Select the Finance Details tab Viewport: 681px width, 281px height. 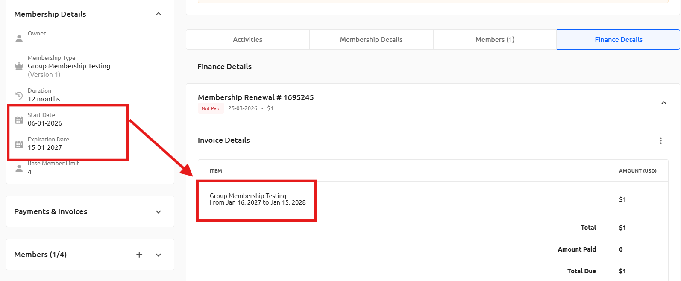[x=618, y=39]
